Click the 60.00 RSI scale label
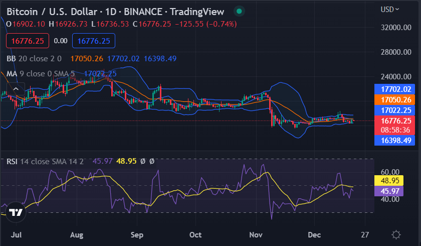This screenshot has height=246, width=421. click(390, 172)
